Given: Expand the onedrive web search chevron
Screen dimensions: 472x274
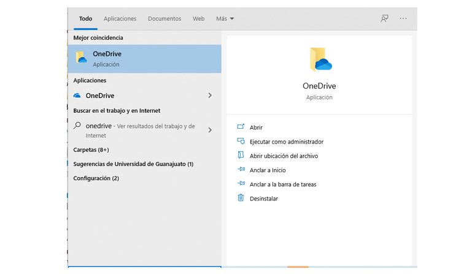Looking at the screenshot, I should click(x=210, y=130).
